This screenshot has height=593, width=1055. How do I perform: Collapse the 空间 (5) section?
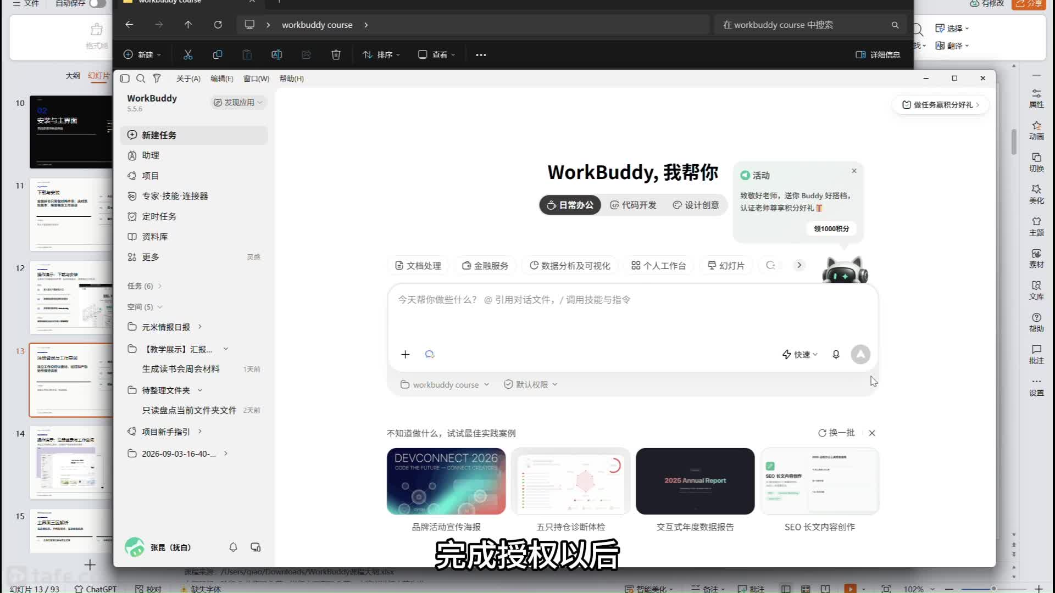tap(145, 306)
